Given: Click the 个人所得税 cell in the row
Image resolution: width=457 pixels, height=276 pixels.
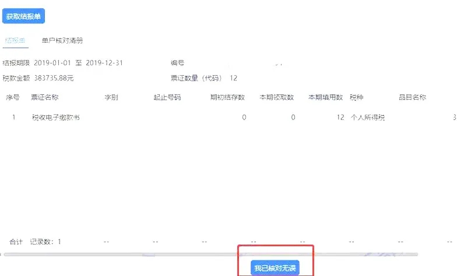Looking at the screenshot, I should 367,118.
